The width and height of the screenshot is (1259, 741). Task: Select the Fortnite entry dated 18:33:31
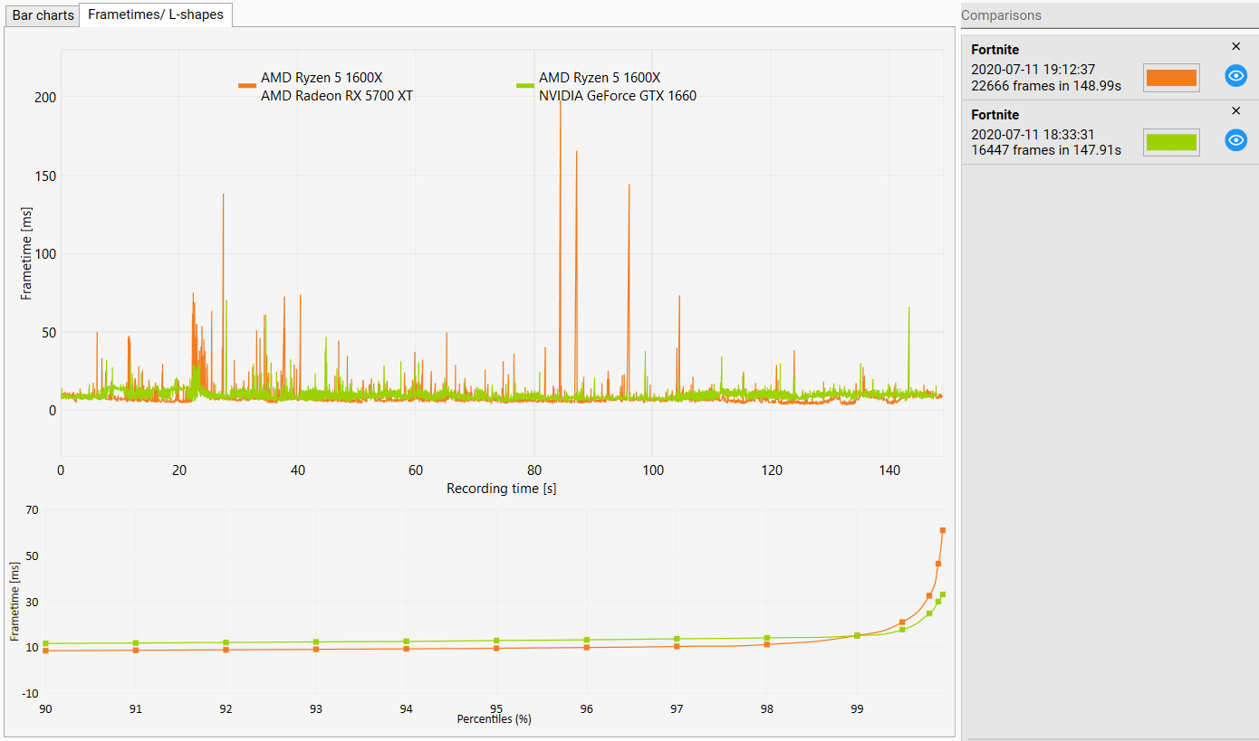tap(1110, 132)
